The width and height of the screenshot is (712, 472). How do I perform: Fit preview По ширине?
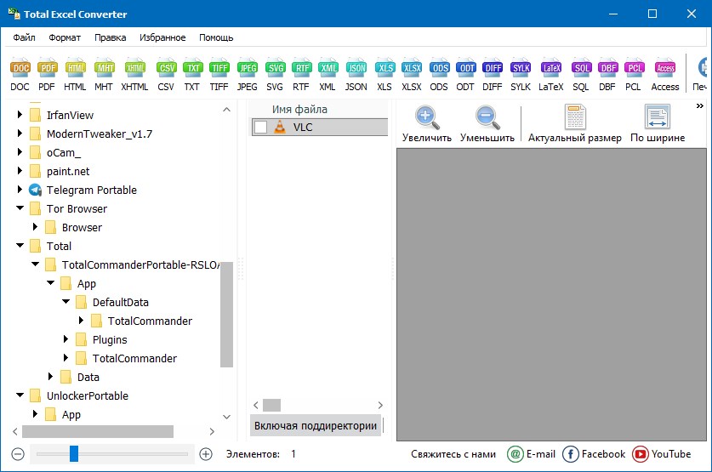(x=658, y=124)
